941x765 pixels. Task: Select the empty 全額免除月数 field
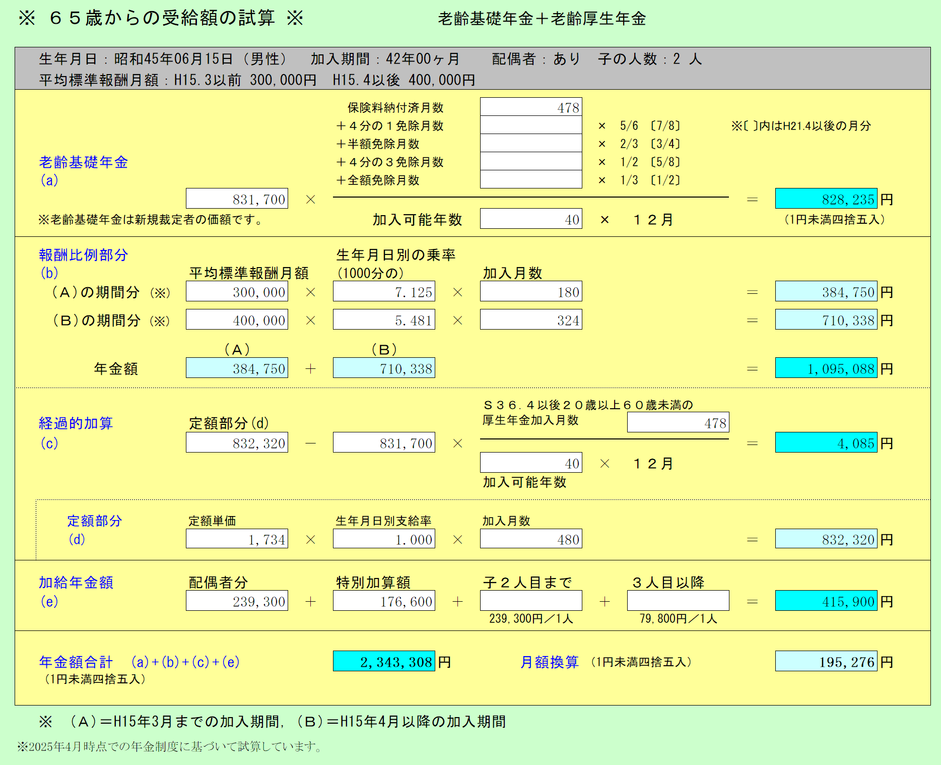[531, 179]
